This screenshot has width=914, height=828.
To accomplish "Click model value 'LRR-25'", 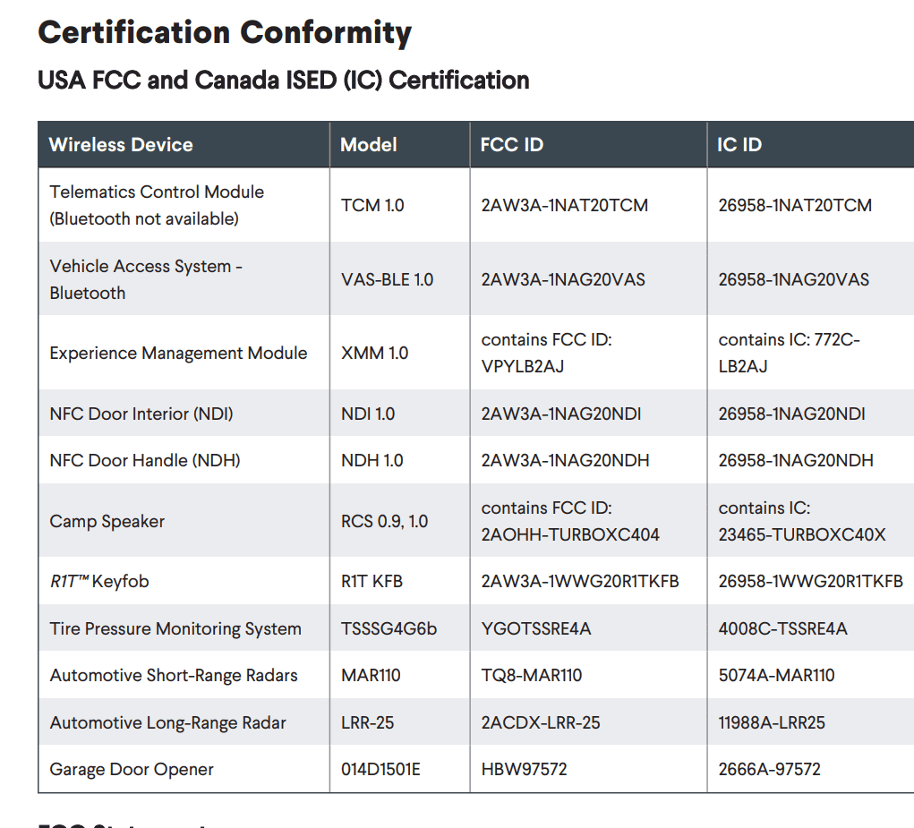I will (367, 722).
